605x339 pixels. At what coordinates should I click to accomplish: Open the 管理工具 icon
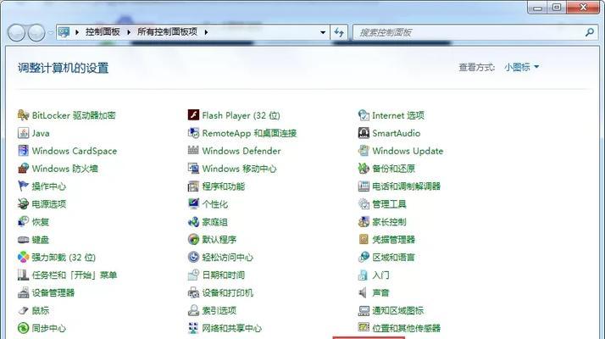(364, 204)
